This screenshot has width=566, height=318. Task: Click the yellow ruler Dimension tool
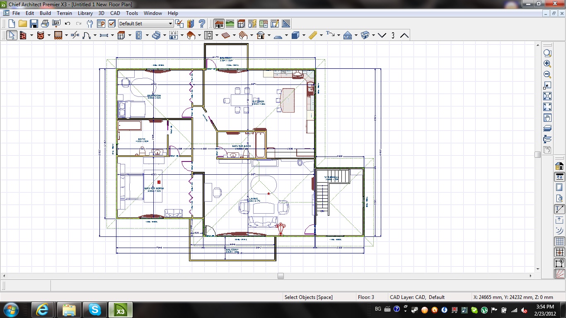313,36
